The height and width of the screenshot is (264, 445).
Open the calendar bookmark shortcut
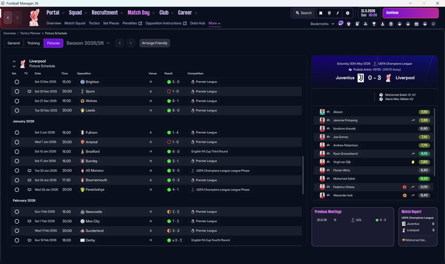(416, 24)
